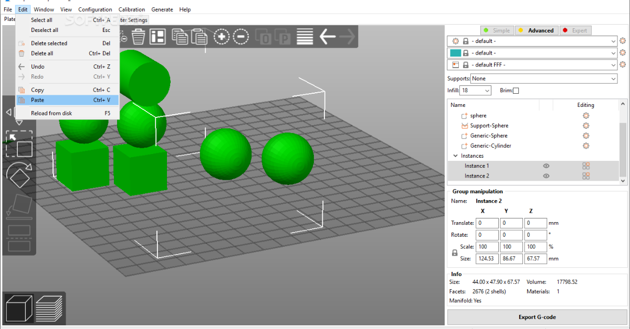Choose Paste from the Edit menu

tap(38, 100)
